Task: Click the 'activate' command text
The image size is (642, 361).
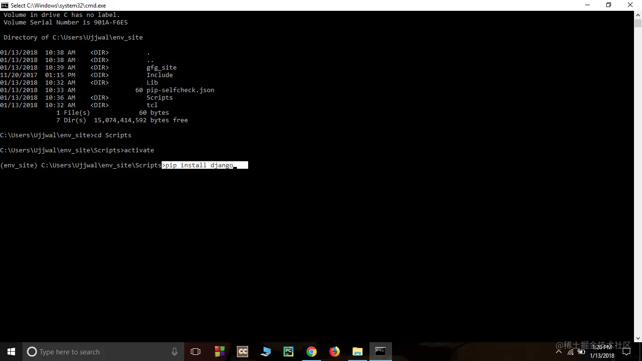Action: pos(139,150)
